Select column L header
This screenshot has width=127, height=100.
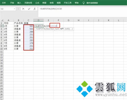119,20
